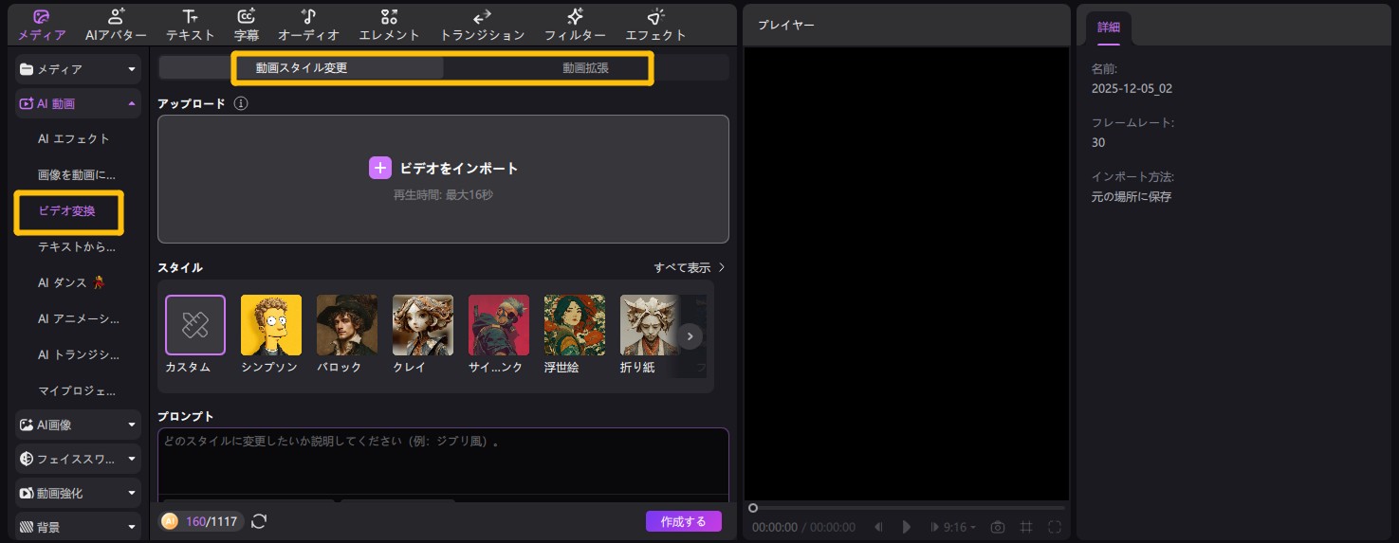Select AI エフェクト in the sidebar
The width and height of the screenshot is (1399, 543).
coord(74,138)
